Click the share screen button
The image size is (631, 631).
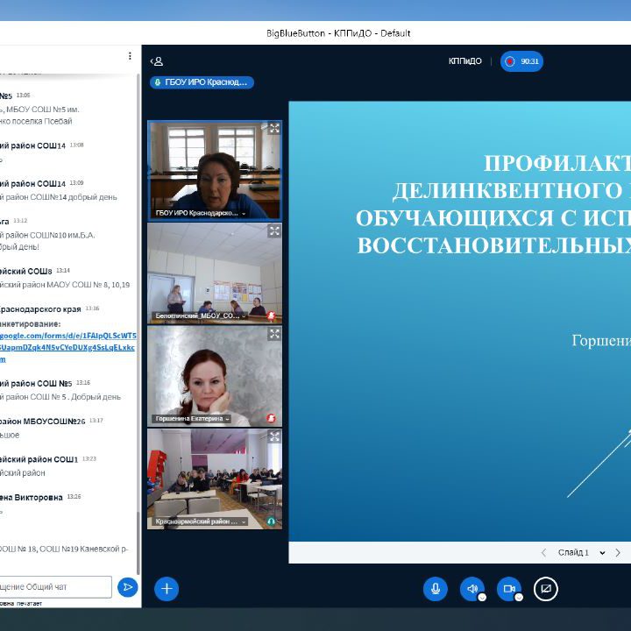(x=546, y=589)
